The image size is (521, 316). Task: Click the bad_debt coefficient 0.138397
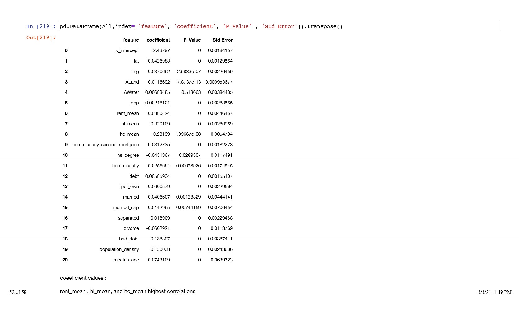point(160,239)
